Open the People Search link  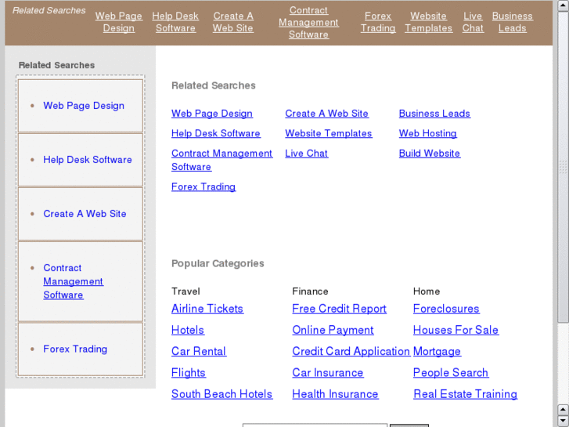click(x=451, y=373)
